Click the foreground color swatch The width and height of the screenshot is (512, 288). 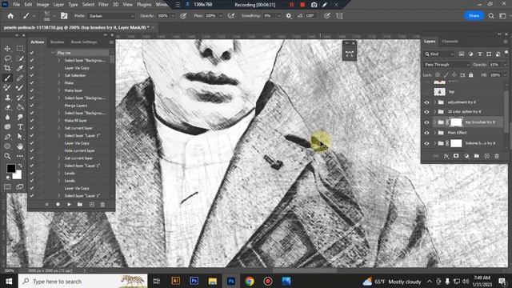[x=10, y=169]
